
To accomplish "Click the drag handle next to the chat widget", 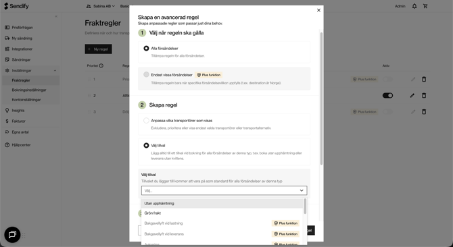I will point(24,236).
